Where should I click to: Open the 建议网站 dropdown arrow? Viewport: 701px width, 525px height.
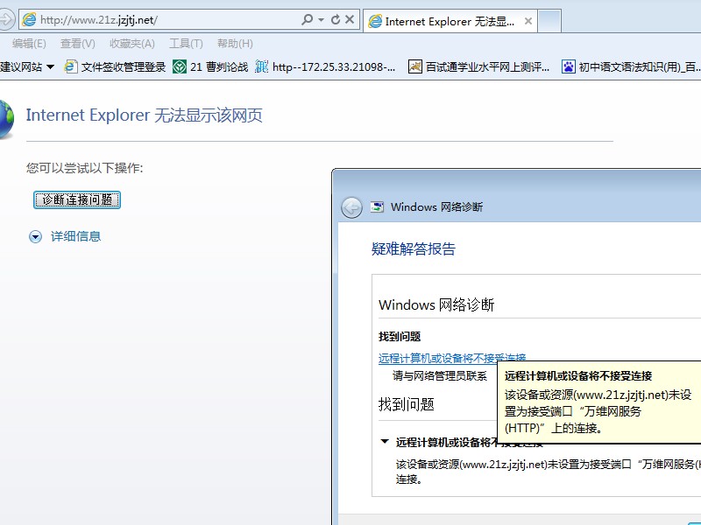click(50, 66)
